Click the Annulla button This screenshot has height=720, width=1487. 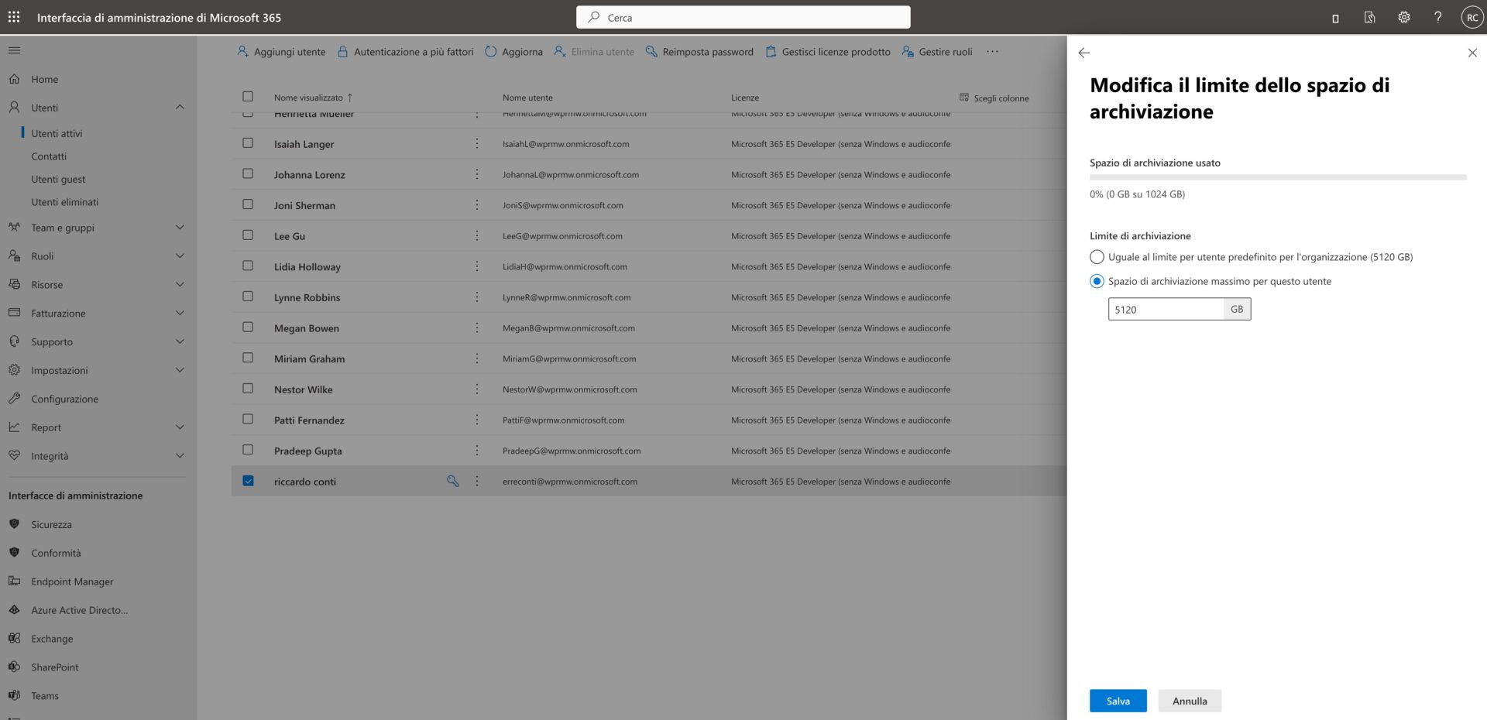(x=1189, y=701)
